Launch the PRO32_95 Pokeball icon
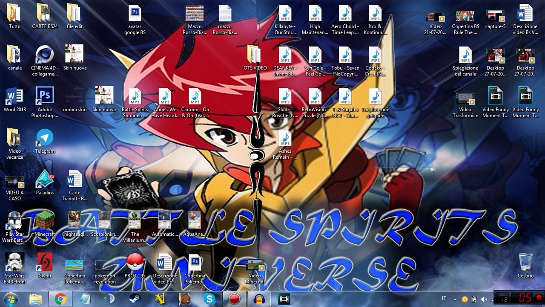Viewport: 545px width, 307px height. click(x=135, y=263)
